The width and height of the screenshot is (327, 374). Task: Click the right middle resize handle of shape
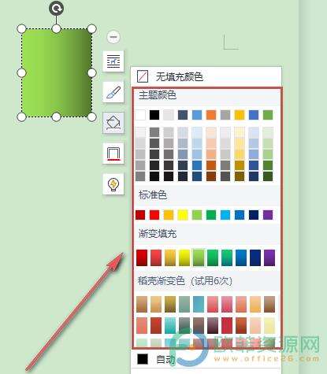[x=91, y=73]
